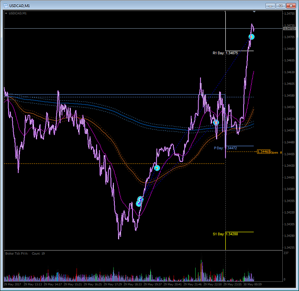Image resolution: width=299 pixels, height=291 pixels.
Task: Click the 237 volume scale value
Action: 286,253
